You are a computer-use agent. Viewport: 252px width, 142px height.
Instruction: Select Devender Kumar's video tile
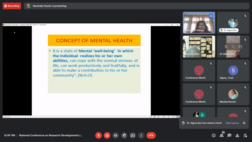[199, 23]
